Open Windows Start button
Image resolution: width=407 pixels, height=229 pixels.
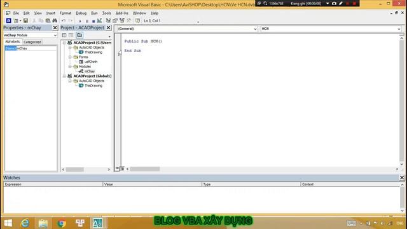8,223
